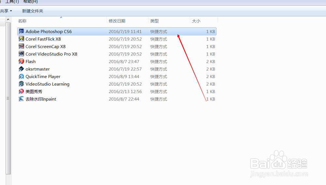Click the scroll up arrow of left pane
The image size is (326, 185).
point(8,19)
